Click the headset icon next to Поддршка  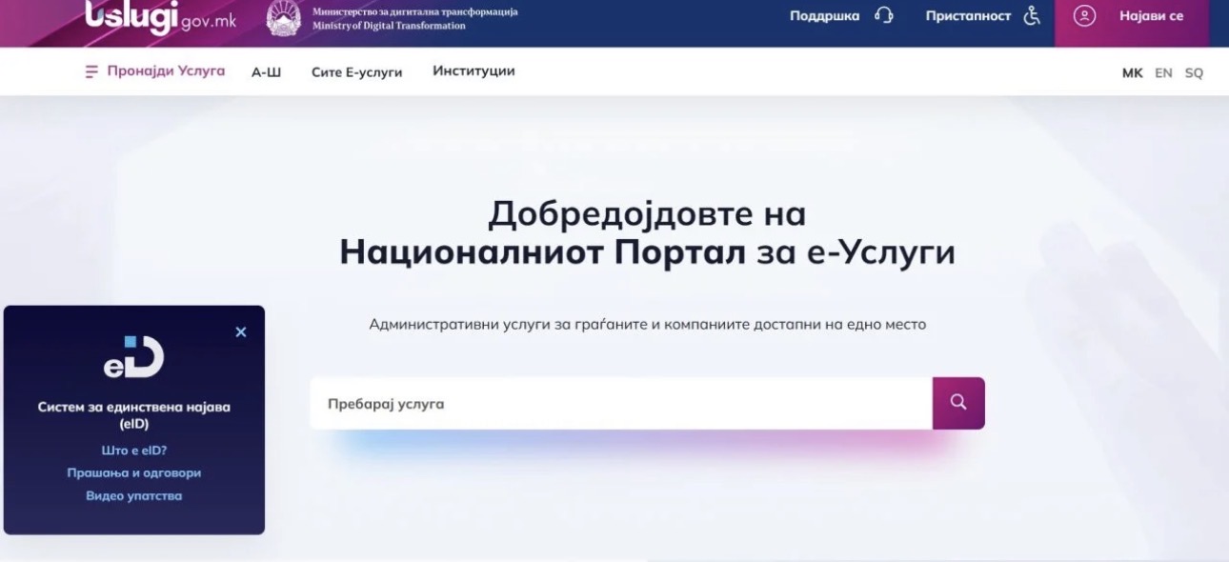[883, 16]
